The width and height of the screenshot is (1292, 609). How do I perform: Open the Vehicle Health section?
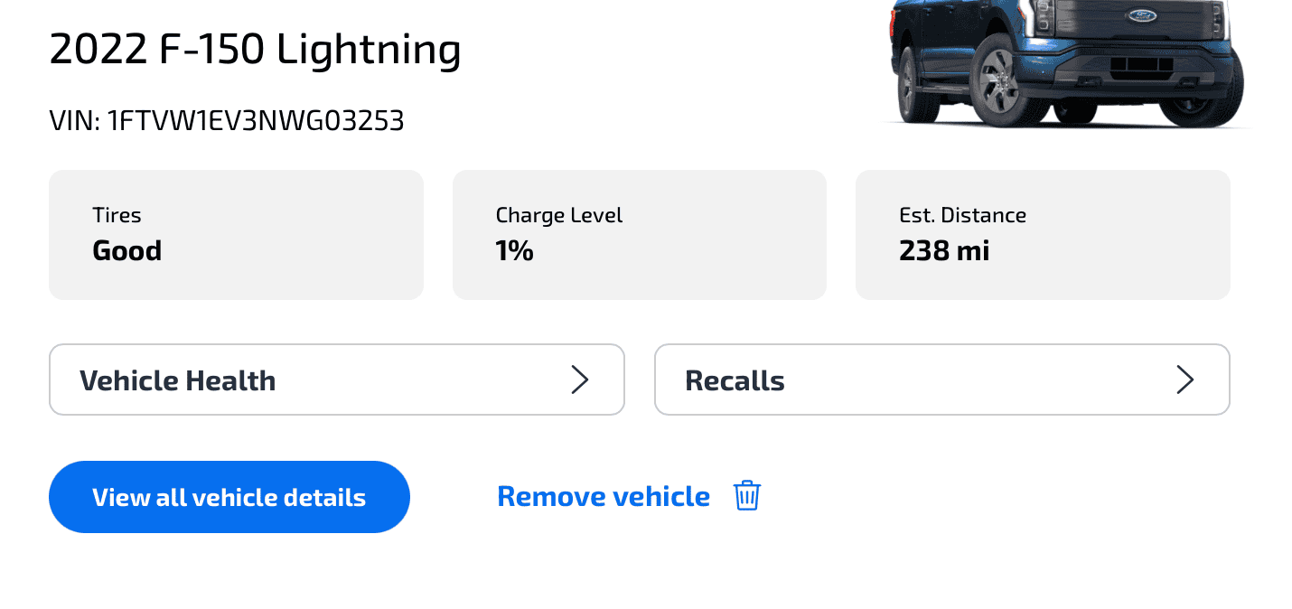[336, 380]
